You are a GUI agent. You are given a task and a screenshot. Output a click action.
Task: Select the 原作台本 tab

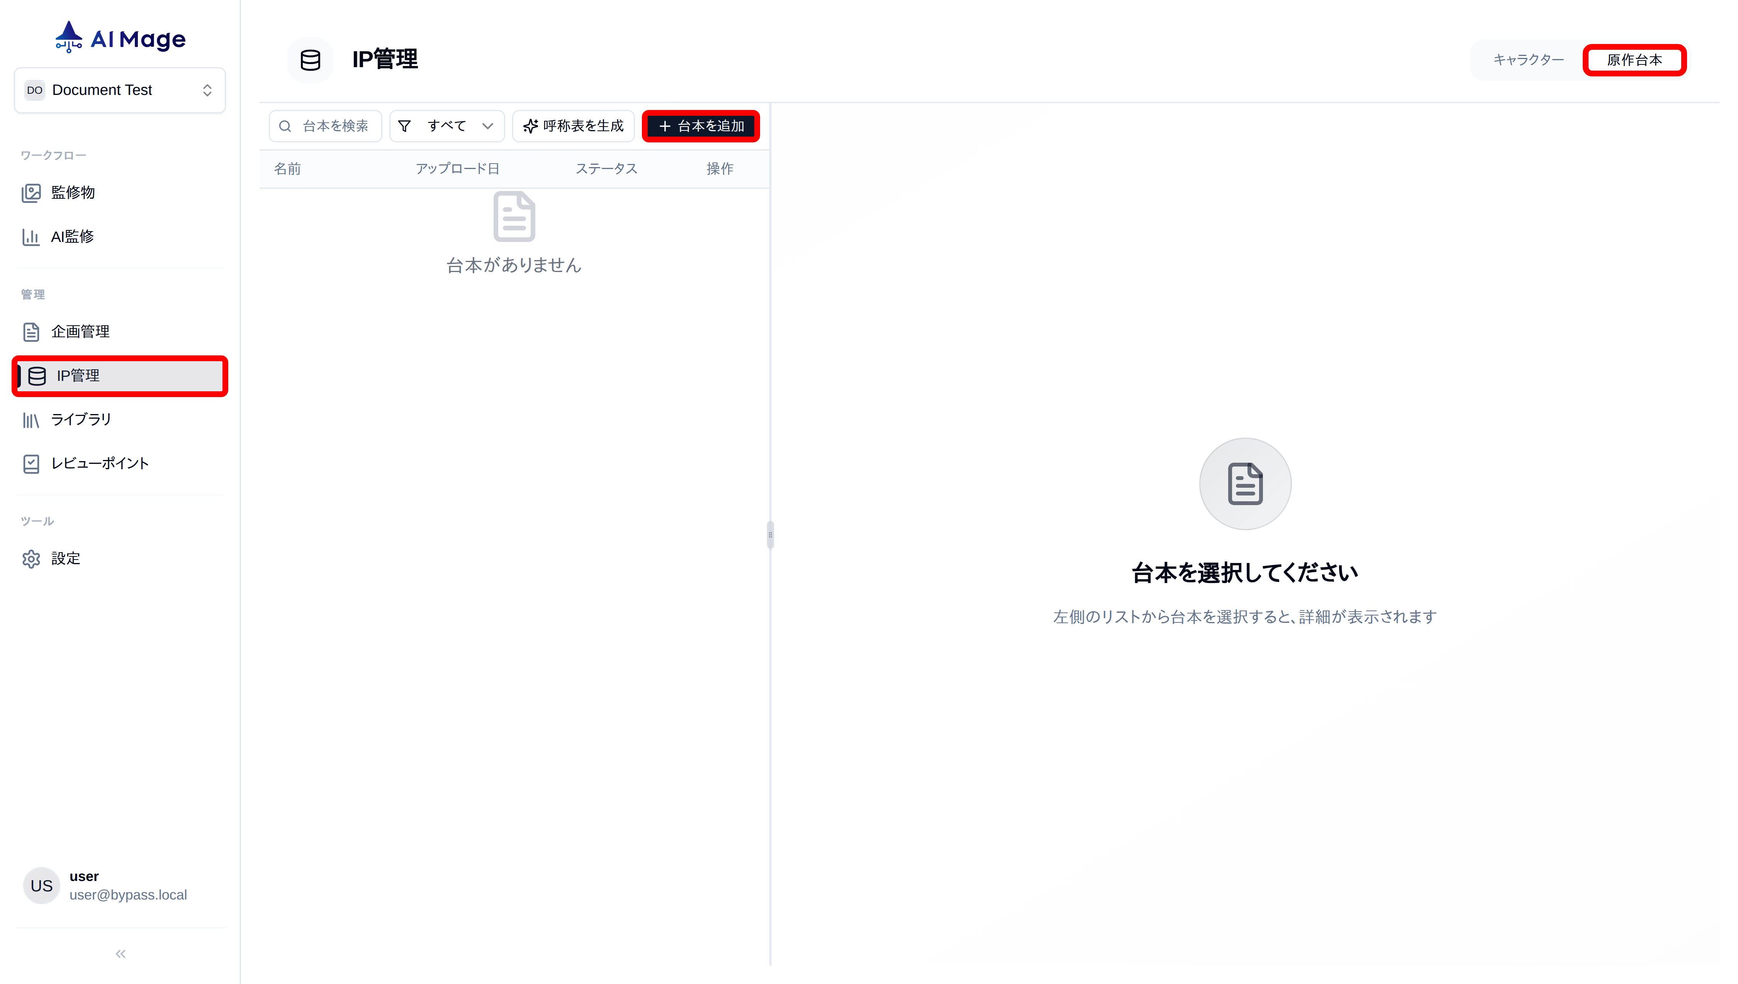[x=1634, y=59]
